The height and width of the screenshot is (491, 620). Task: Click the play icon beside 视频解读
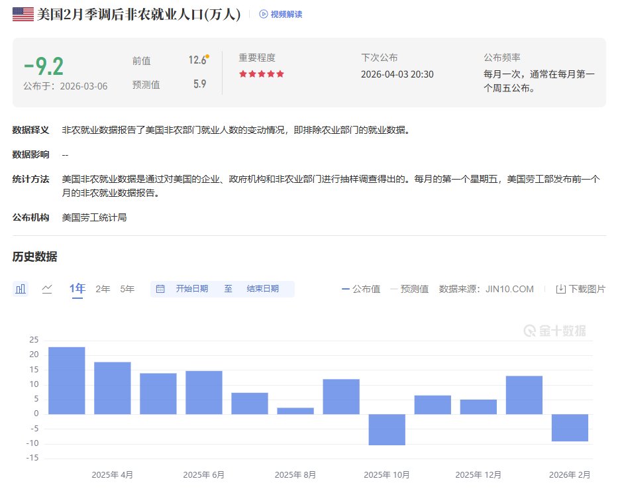pyautogui.click(x=264, y=14)
